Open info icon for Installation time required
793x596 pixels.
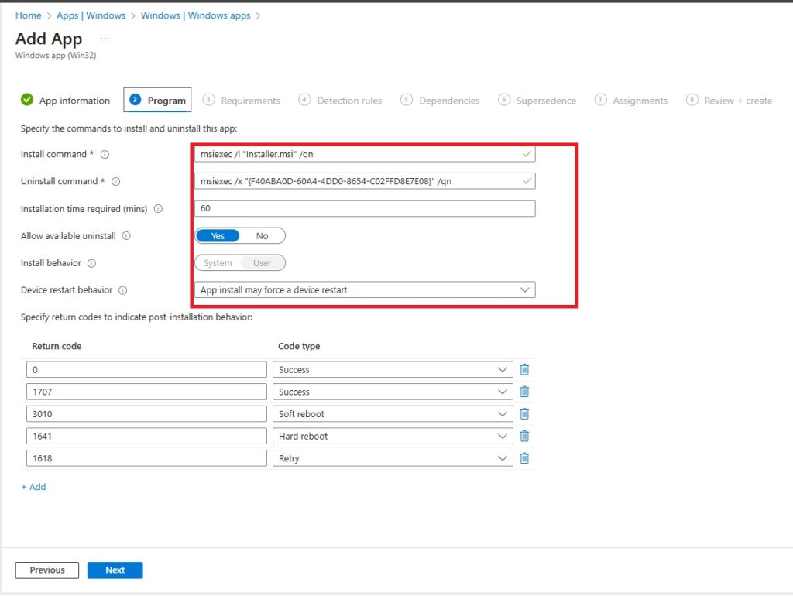(x=158, y=209)
